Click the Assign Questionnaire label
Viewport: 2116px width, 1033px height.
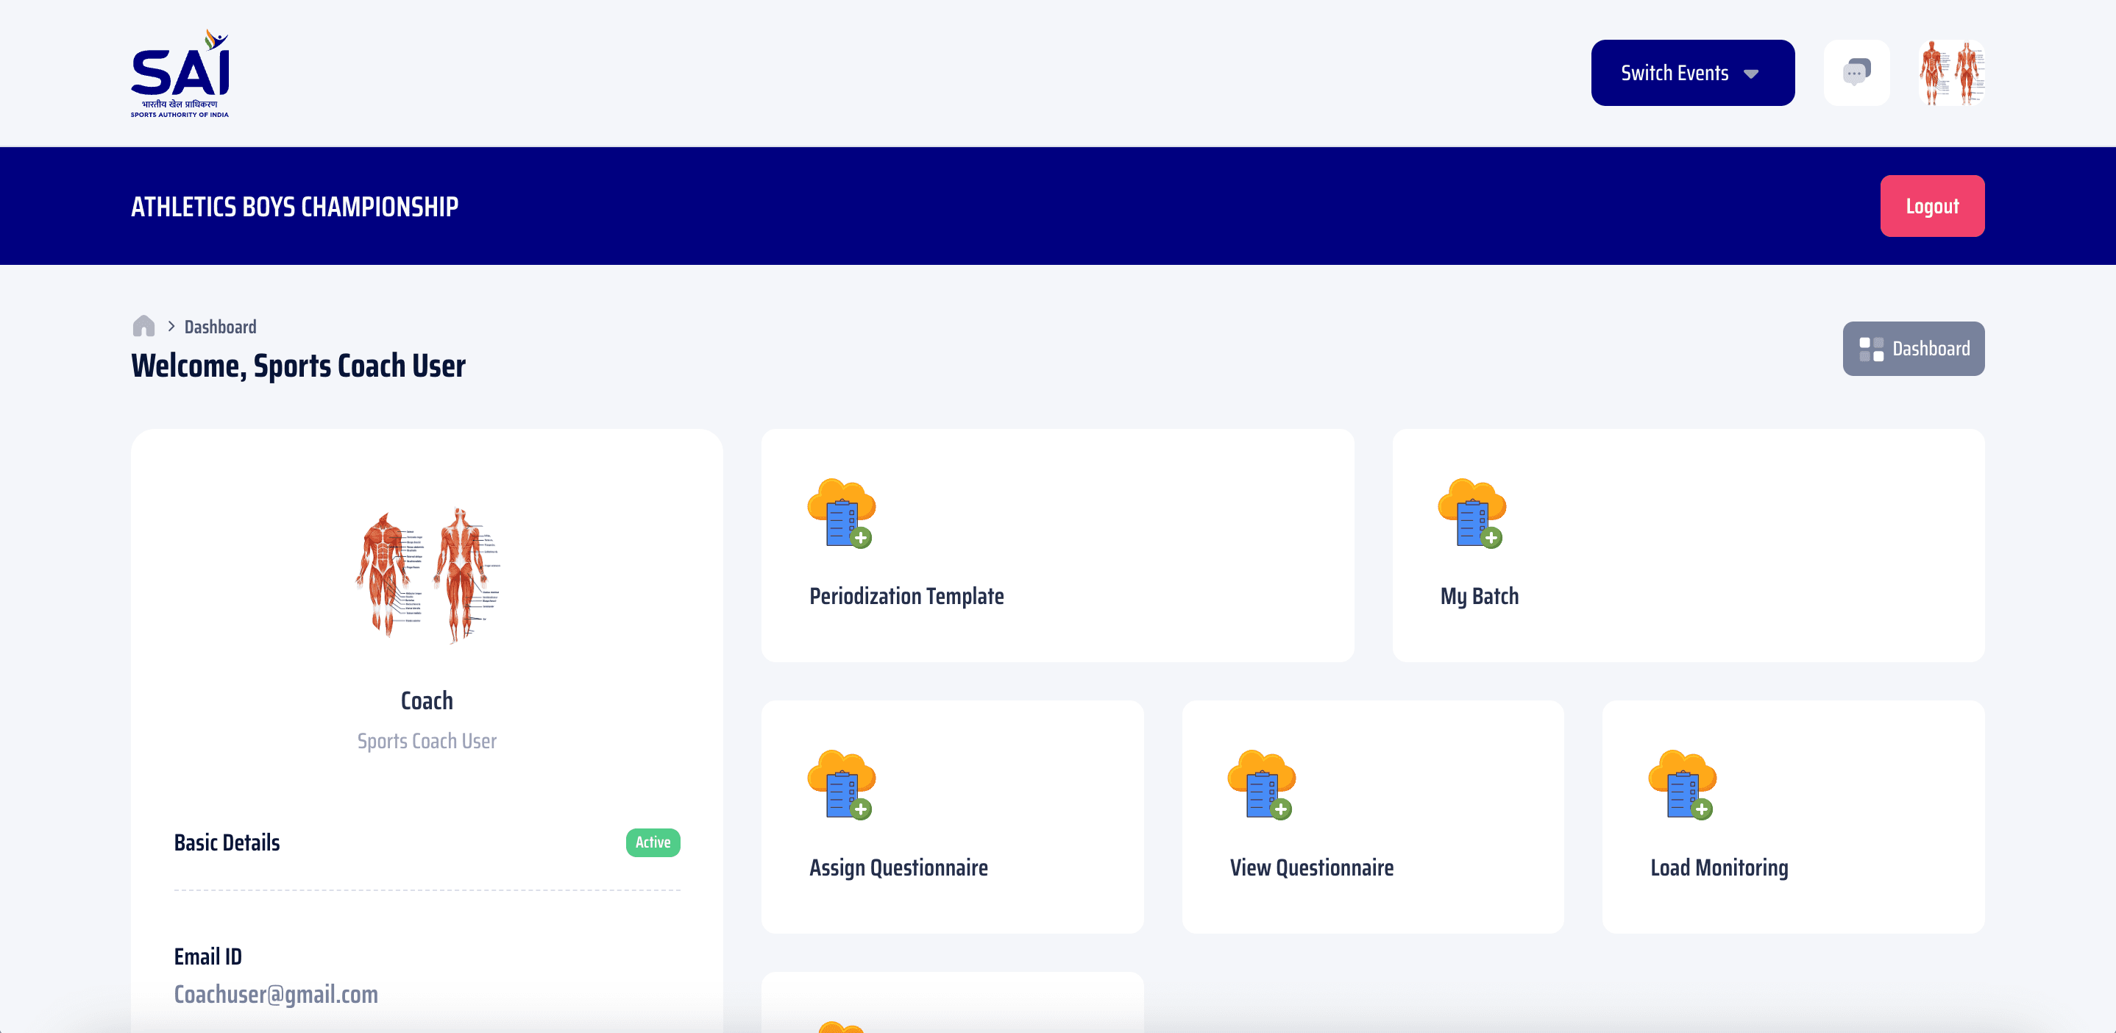898,868
